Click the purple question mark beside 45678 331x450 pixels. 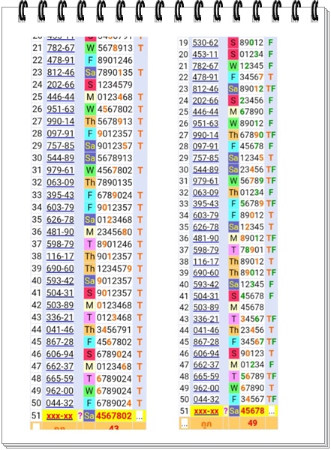point(226,411)
